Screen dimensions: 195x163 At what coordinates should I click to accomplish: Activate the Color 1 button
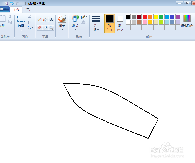[x=110, y=24]
